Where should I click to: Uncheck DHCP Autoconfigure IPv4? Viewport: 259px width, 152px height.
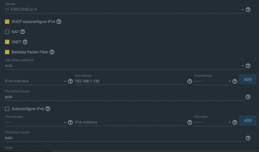click(x=7, y=22)
